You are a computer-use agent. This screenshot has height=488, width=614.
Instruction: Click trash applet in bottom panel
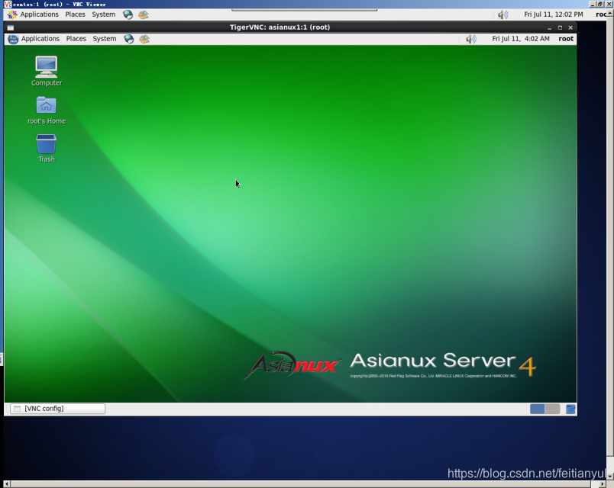pos(570,409)
